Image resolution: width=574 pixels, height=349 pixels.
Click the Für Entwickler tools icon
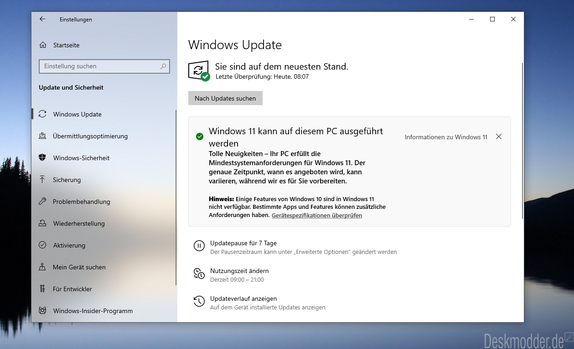pos(42,289)
